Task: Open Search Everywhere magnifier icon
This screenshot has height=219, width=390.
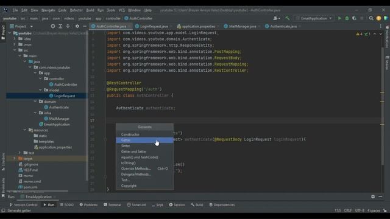Action: 371,18
